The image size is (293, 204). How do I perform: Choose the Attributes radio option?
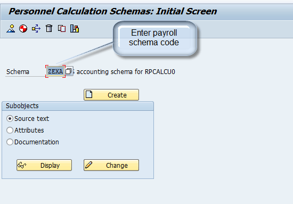tap(10, 130)
